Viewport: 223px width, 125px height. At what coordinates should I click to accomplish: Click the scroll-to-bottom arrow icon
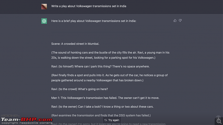tap(218, 118)
